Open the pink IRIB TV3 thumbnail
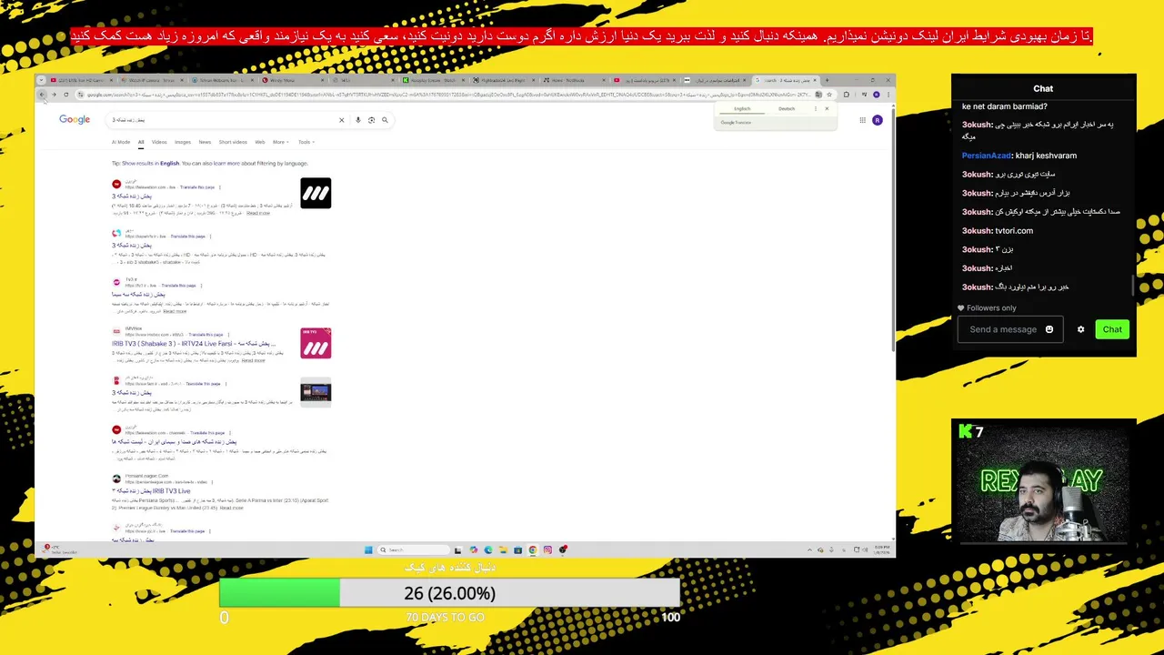Image resolution: width=1164 pixels, height=655 pixels. [x=316, y=343]
